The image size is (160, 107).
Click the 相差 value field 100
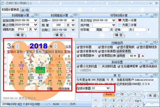(x=58, y=25)
